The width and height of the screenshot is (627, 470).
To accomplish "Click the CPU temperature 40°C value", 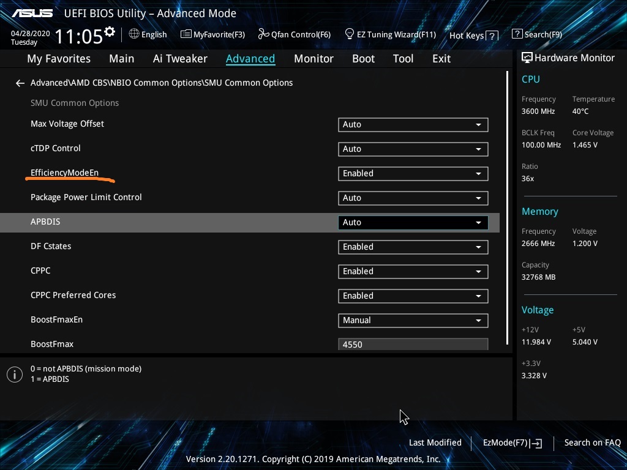I will pyautogui.click(x=580, y=111).
